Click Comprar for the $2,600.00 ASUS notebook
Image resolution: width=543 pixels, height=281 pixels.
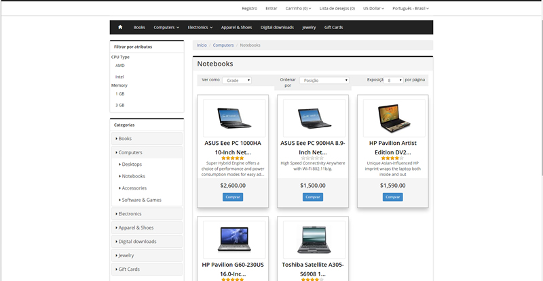pos(233,197)
